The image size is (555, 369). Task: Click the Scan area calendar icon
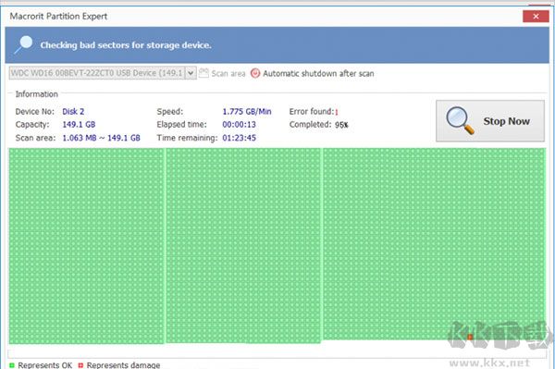tap(203, 73)
